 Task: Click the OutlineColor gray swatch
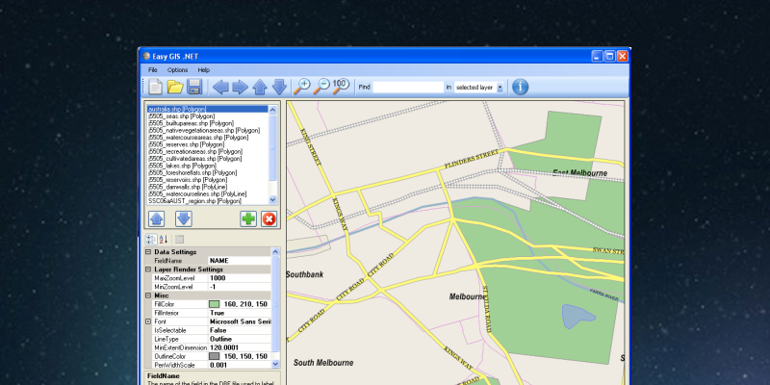214,356
